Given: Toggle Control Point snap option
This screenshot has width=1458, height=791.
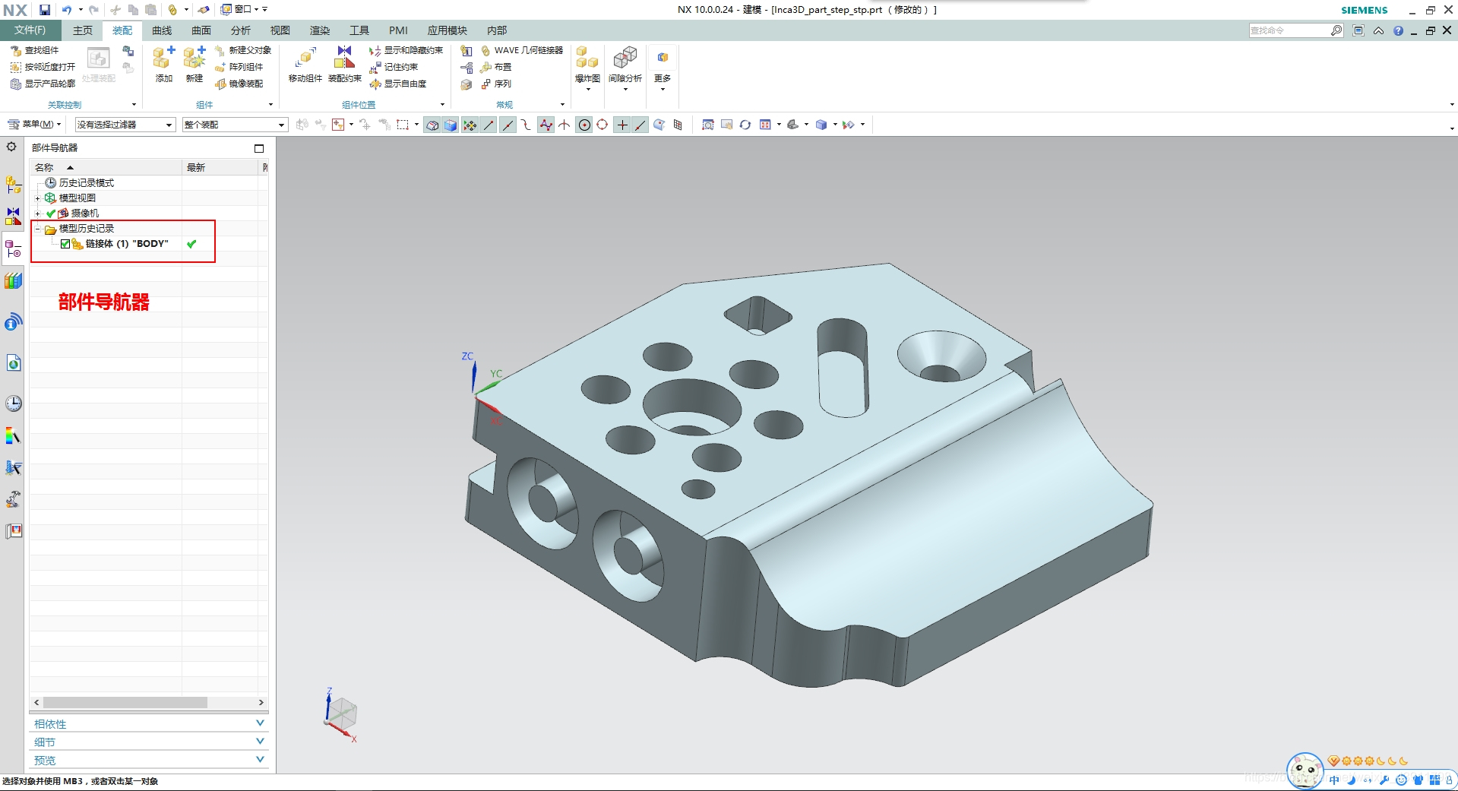Looking at the screenshot, I should pos(526,125).
